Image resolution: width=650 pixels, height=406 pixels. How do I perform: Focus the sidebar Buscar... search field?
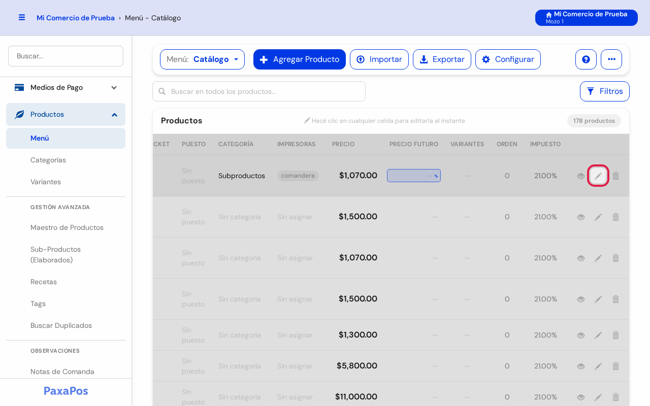[66, 56]
